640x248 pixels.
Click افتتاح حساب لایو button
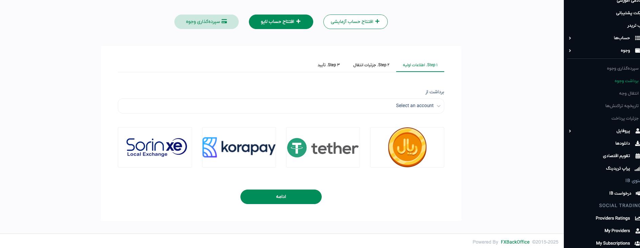[x=281, y=22]
